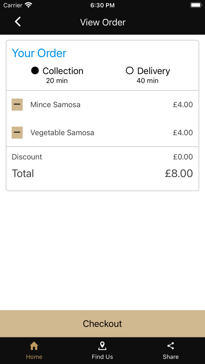The height and width of the screenshot is (364, 205).
Task: Open the Home tab house icon
Action: [34, 346]
